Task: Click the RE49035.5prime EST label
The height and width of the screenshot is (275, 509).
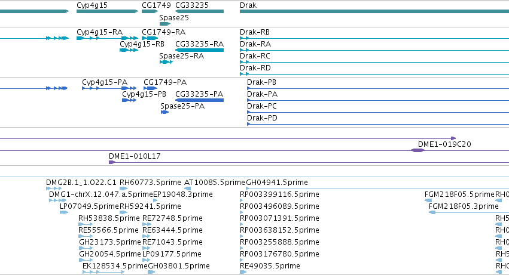Action: 270,267
